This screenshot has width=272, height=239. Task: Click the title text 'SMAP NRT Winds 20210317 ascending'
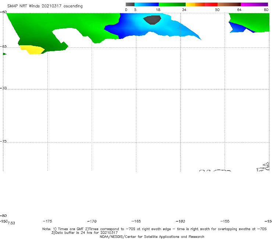(45, 6)
